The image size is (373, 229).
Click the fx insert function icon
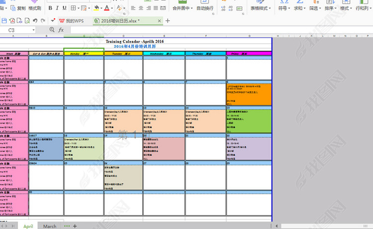point(61,30)
